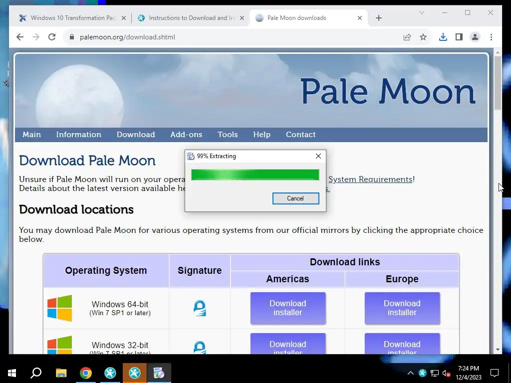The height and width of the screenshot is (383, 511).
Task: Click the scrollbar down arrow
Action: tap(498, 350)
